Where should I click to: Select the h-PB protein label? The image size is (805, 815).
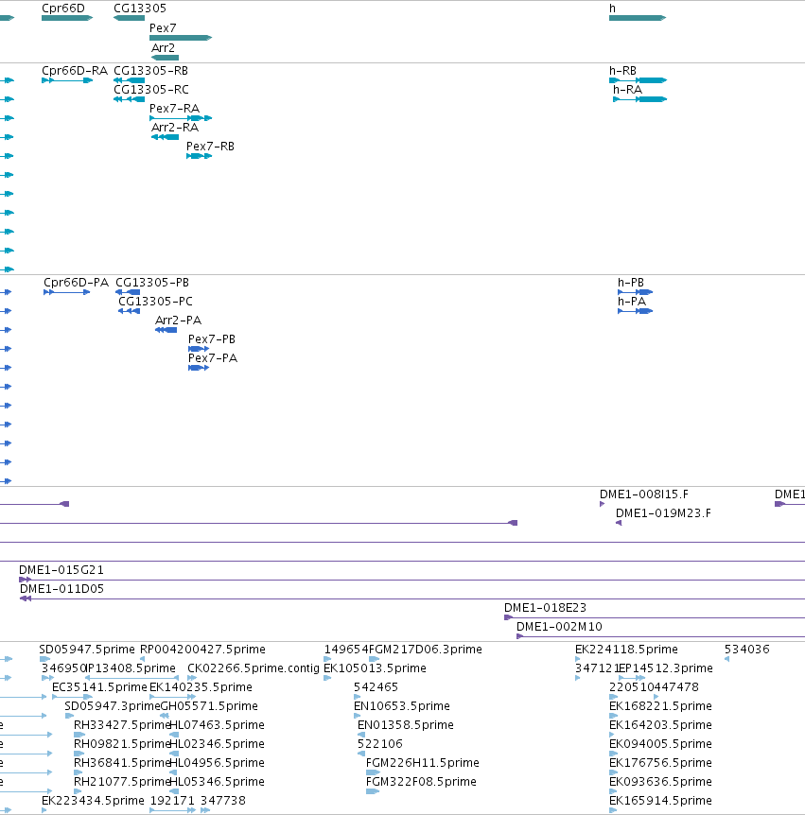click(x=631, y=283)
